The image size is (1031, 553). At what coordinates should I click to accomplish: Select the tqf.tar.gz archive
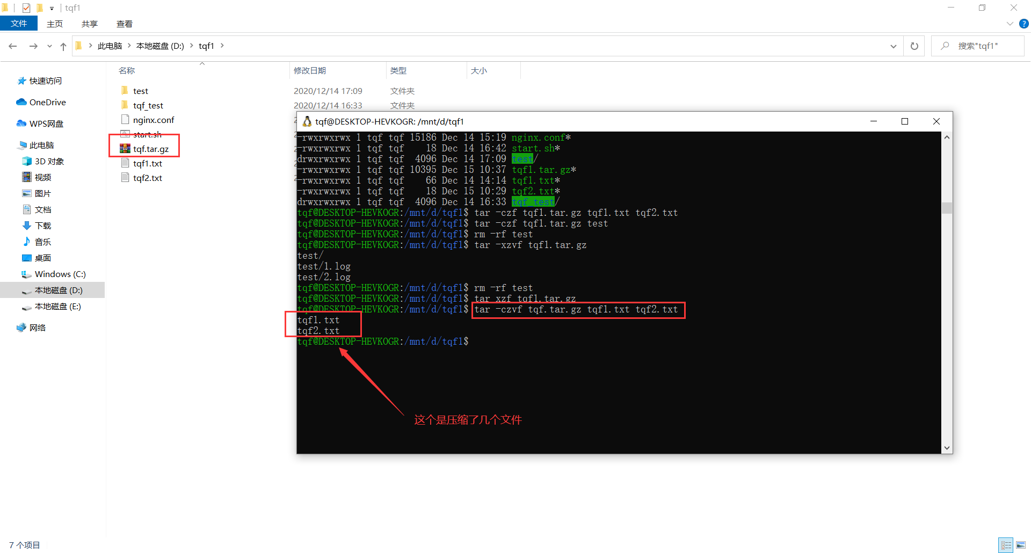(x=150, y=149)
